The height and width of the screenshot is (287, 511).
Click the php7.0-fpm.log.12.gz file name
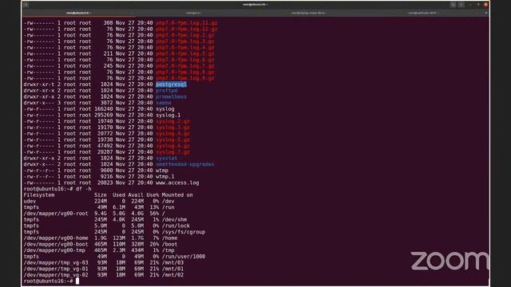[186, 29]
